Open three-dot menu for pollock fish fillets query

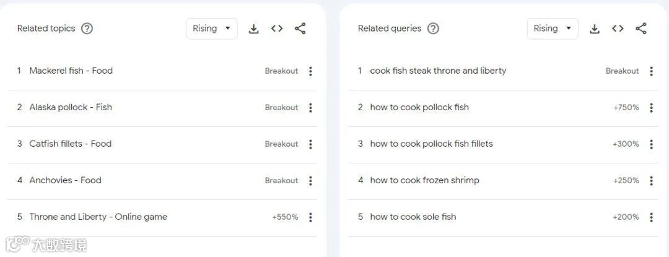pyautogui.click(x=652, y=144)
